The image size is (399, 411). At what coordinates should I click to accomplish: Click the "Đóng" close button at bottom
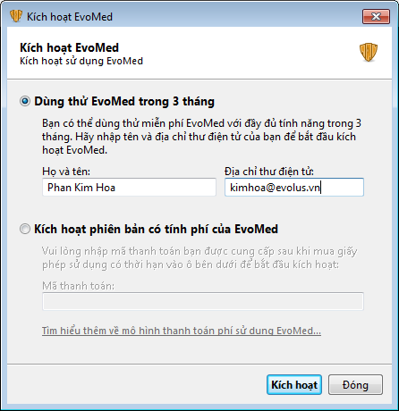[355, 385]
